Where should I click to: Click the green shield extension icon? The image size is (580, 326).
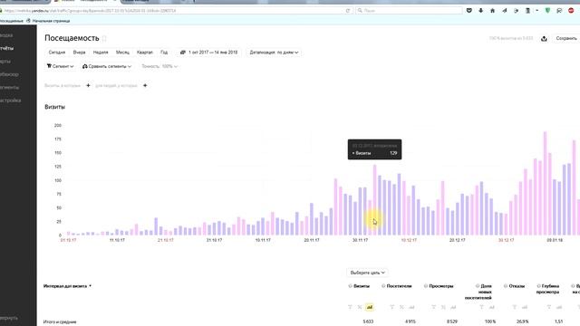point(547,11)
